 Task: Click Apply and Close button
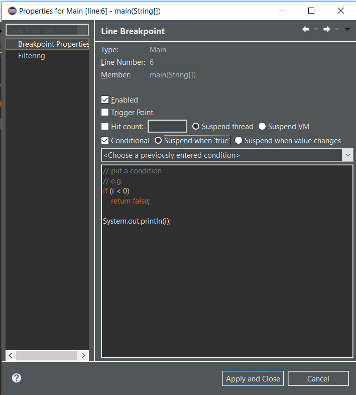tap(253, 378)
